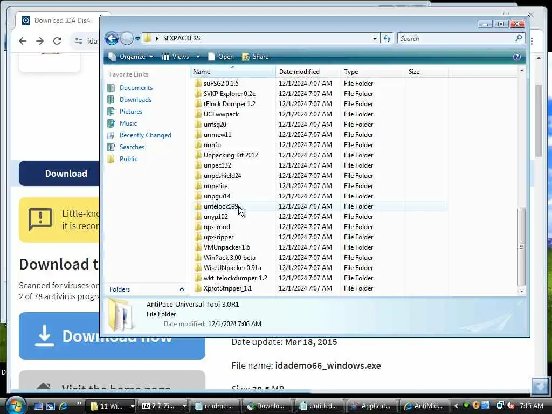Select the WiseUNpacker 0.91a folder
The width and height of the screenshot is (552, 414).
(x=232, y=267)
